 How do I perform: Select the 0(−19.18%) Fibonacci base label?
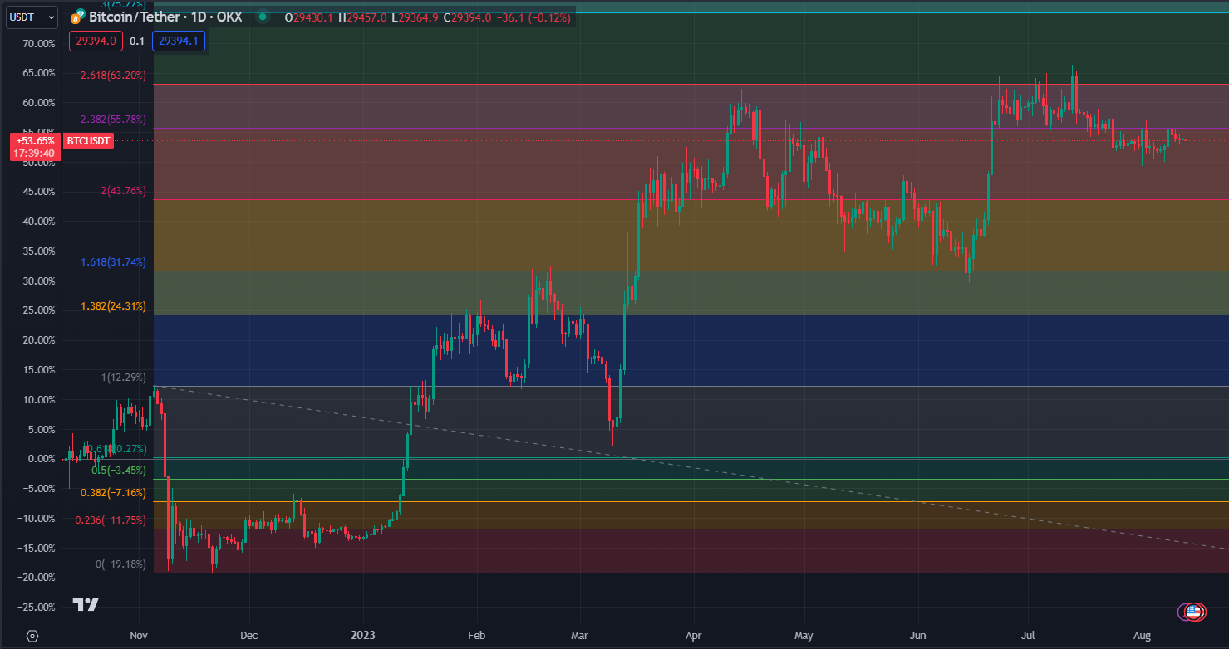click(120, 564)
